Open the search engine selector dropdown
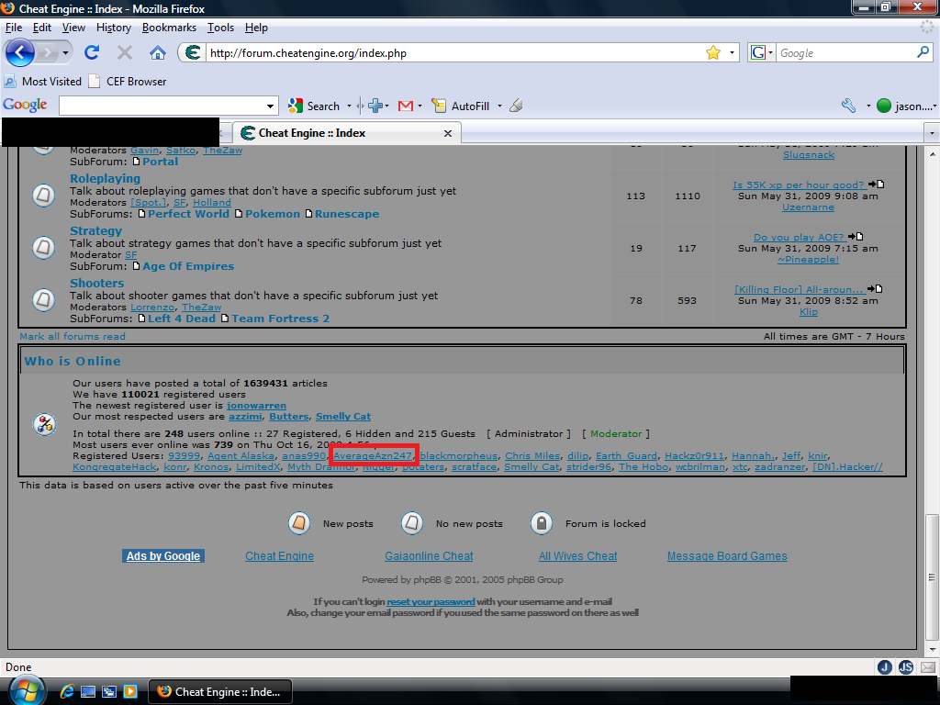The image size is (940, 705). pyautogui.click(x=770, y=52)
